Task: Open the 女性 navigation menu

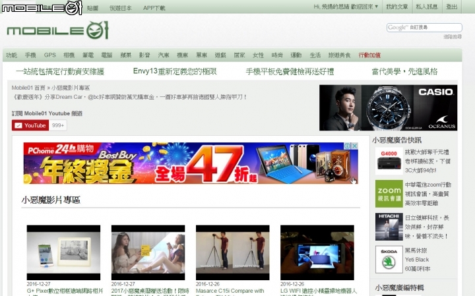Action: point(258,55)
